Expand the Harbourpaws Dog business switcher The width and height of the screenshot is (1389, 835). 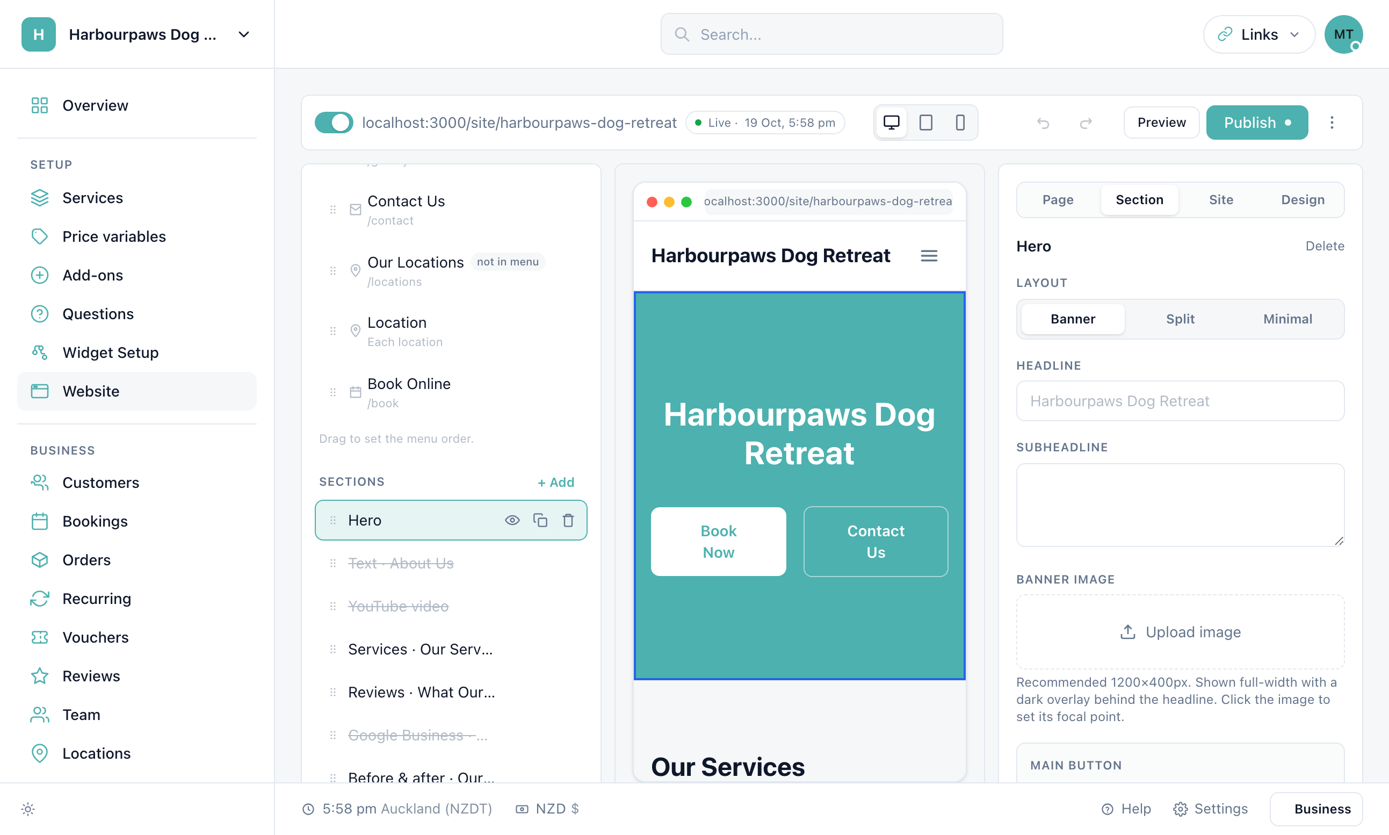click(136, 34)
